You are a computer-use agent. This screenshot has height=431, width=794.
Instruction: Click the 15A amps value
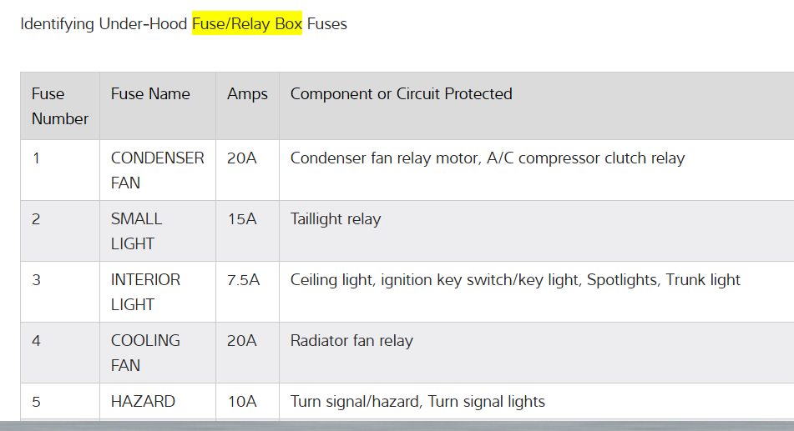point(242,218)
